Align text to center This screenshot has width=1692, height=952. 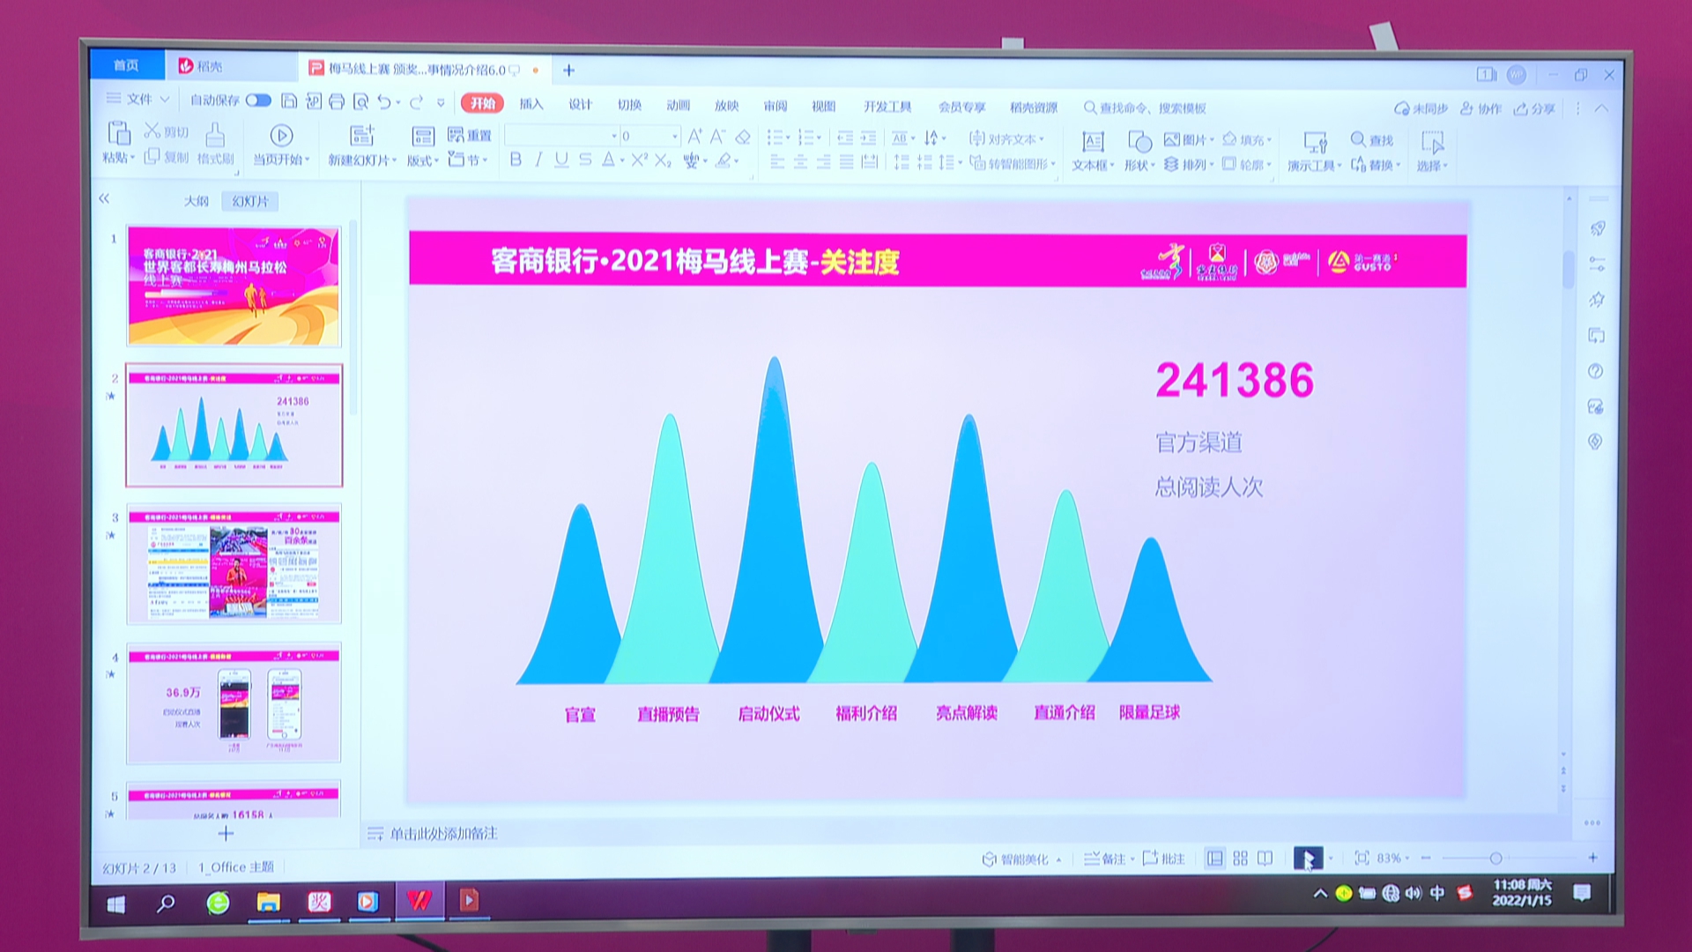tap(800, 161)
